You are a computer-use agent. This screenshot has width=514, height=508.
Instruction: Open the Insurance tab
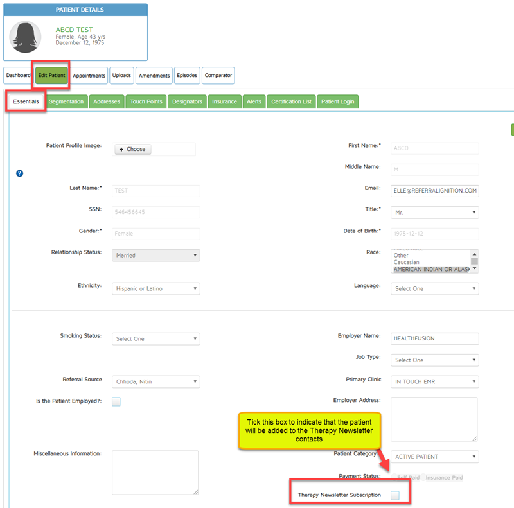(x=224, y=101)
